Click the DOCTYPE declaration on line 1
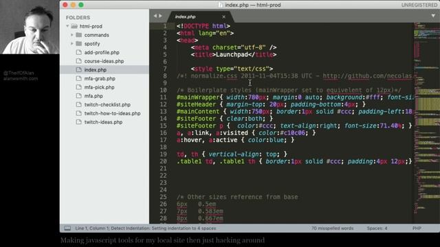440x247 pixels. tap(196, 26)
